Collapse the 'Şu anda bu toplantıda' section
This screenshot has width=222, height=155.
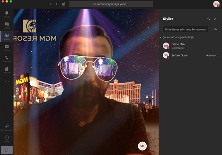click(x=161, y=37)
